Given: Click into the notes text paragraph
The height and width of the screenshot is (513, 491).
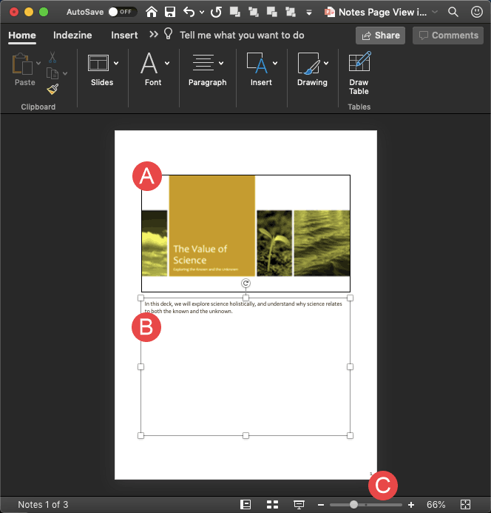Looking at the screenshot, I should (243, 307).
